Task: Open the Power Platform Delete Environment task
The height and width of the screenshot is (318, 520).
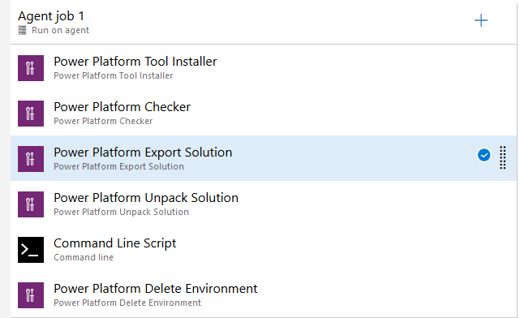Action: coord(264,295)
